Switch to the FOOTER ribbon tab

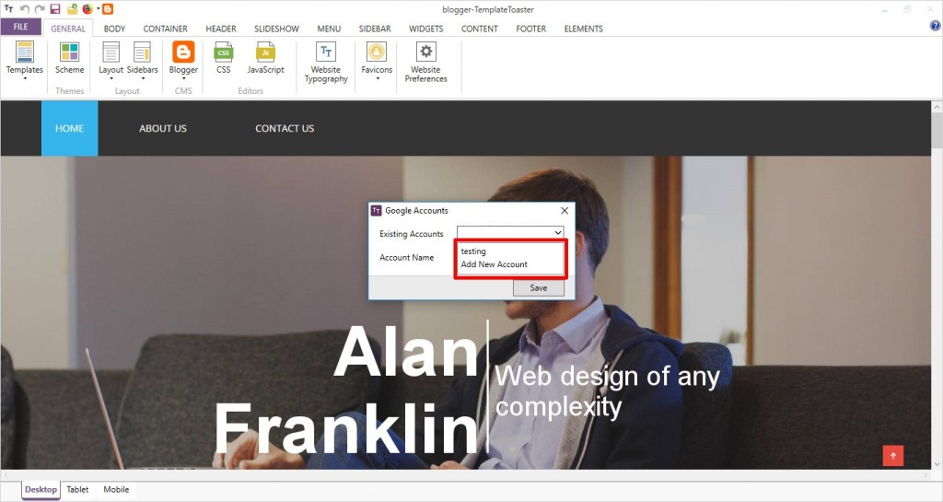531,29
